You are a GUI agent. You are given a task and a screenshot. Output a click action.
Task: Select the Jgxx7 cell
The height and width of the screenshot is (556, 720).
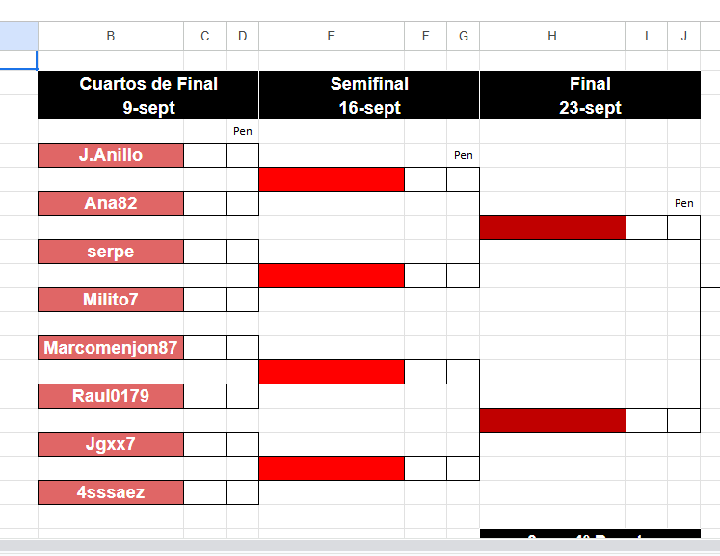111,444
